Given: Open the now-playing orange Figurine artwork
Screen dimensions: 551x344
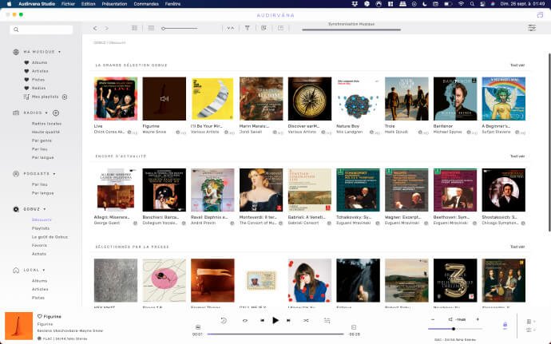Looking at the screenshot, I should [x=18, y=326].
